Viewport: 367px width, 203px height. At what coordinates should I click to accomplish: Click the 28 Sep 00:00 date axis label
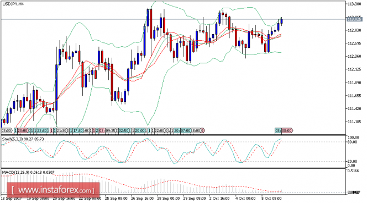(x=169, y=199)
